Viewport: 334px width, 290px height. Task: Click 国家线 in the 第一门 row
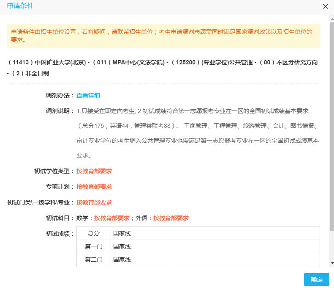click(x=122, y=246)
